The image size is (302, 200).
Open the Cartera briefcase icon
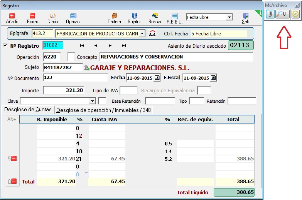[114, 15]
